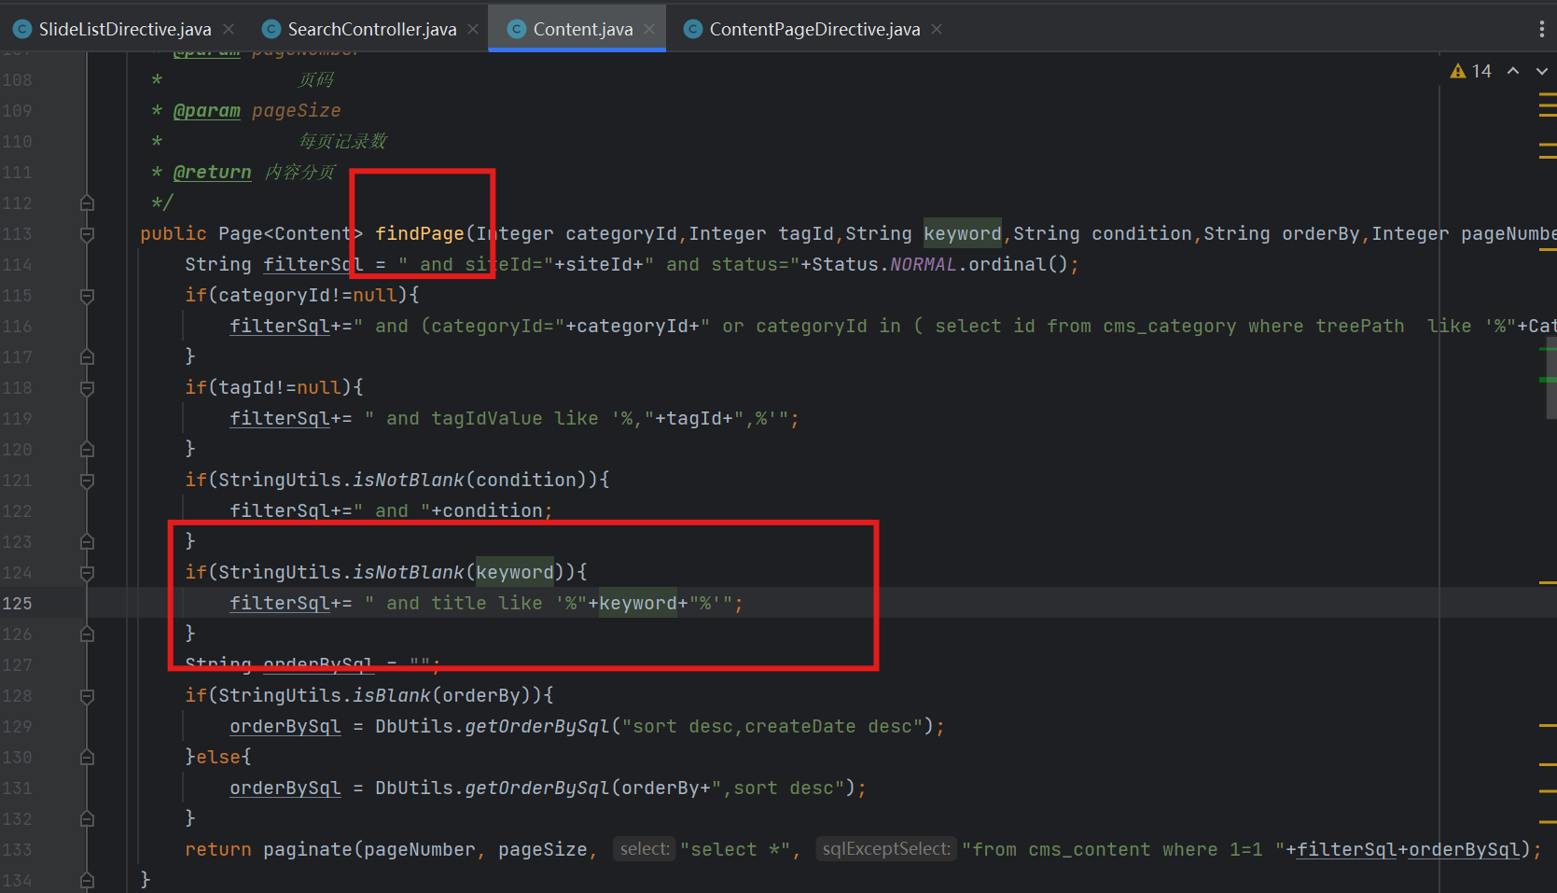Click line number 113 in gutter
Viewport: 1557px width, 893px height.
(x=17, y=234)
